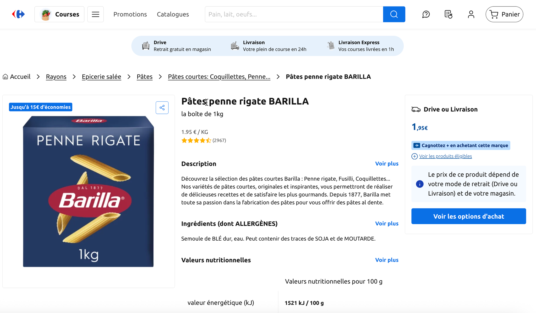Expand Valeurs nutritionnelles via Voir plus
536x313 pixels.
387,260
